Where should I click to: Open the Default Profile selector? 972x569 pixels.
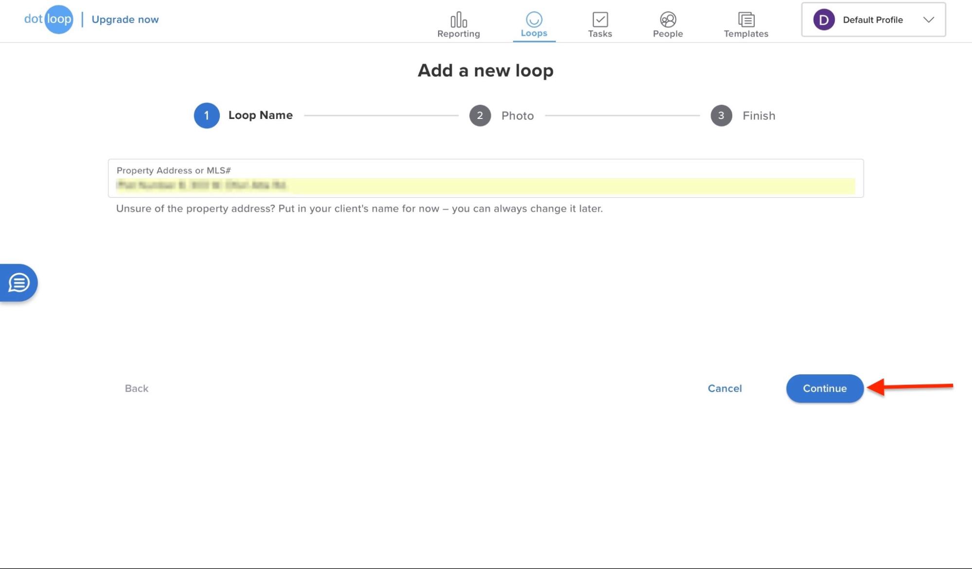pyautogui.click(x=873, y=20)
